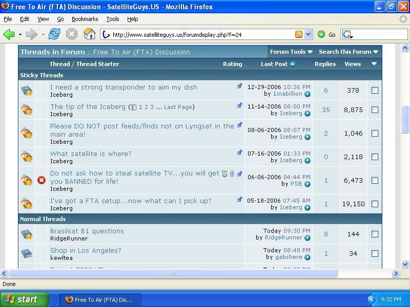Open Back button history dropdown arrow
Viewport: 410px width, 307px height.
pyautogui.click(x=20, y=34)
